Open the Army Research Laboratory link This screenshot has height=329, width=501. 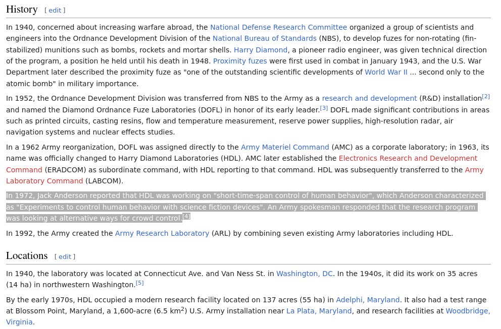click(162, 233)
